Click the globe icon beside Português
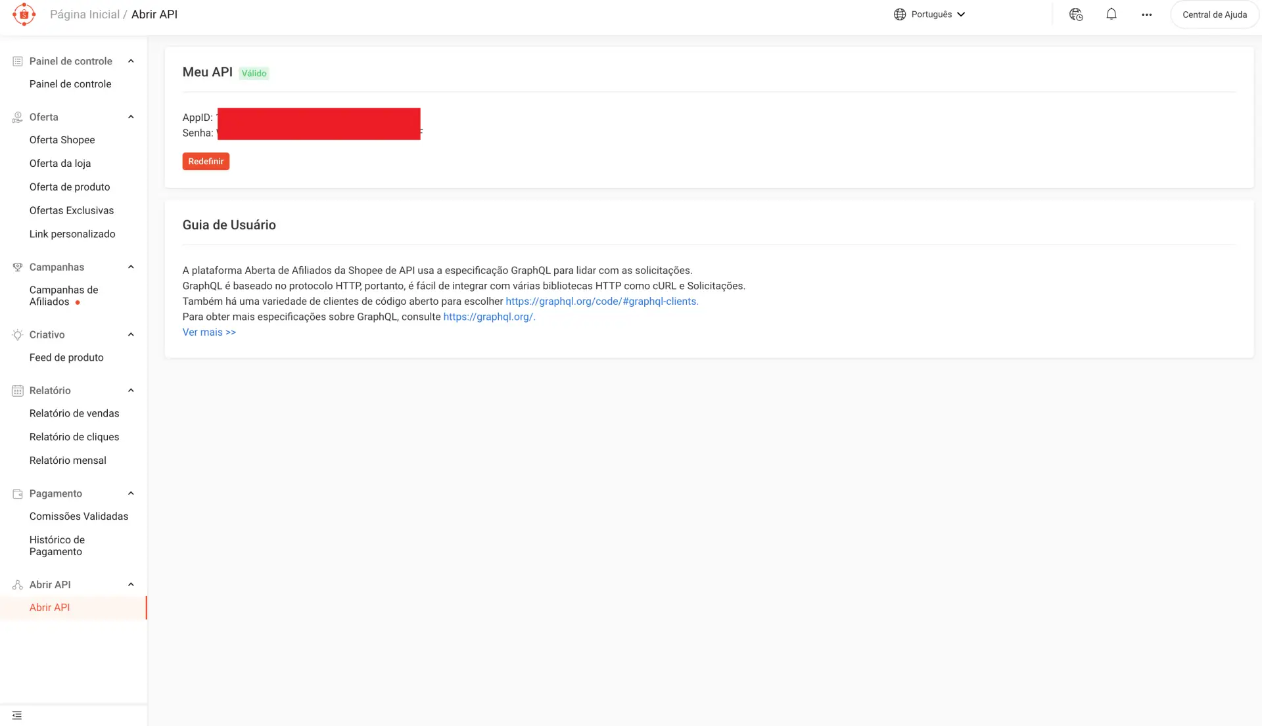Screen dimensions: 1262x726 (900, 14)
